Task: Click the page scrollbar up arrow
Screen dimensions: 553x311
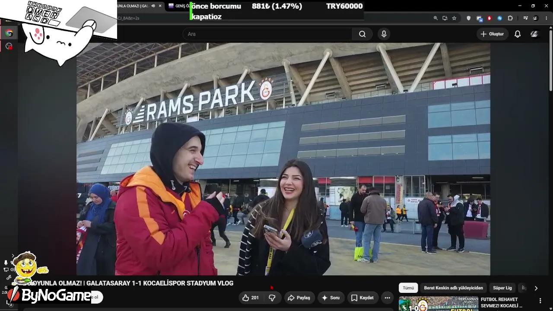Action: pyautogui.click(x=550, y=28)
